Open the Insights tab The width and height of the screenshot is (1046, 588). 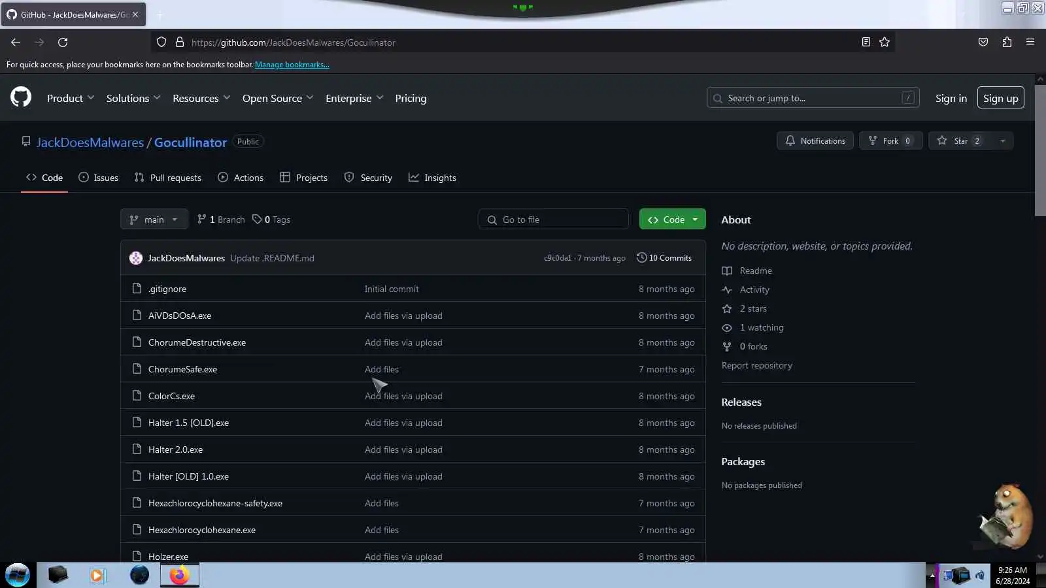click(x=432, y=178)
